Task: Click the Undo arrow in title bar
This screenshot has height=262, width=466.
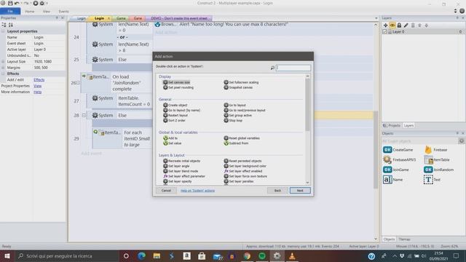Action: point(17,3)
